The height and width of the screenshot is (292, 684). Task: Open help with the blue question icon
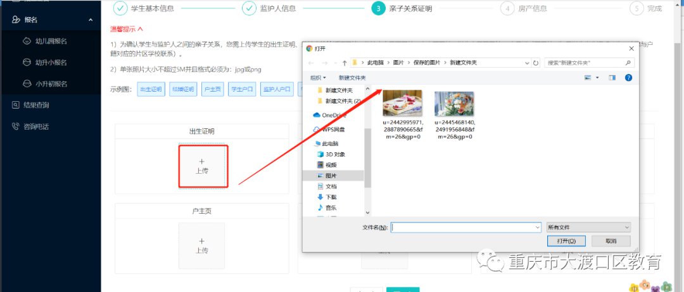pyautogui.click(x=628, y=78)
